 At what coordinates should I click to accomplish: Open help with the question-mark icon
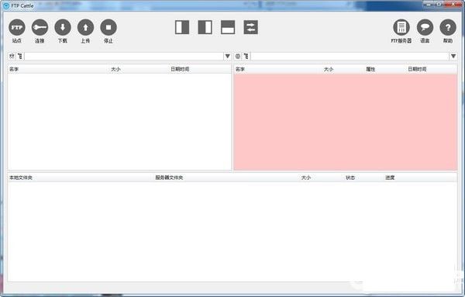[448, 28]
